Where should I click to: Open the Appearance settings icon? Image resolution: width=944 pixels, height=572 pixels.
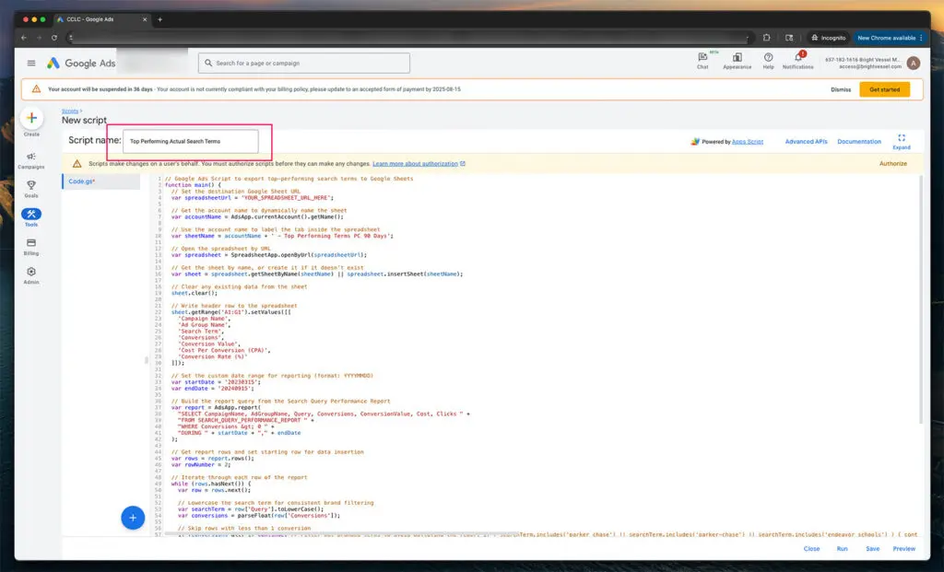point(737,58)
